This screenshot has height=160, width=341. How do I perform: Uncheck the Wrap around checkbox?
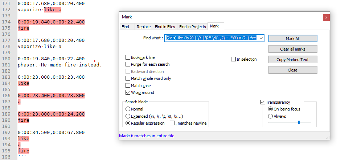(x=128, y=92)
